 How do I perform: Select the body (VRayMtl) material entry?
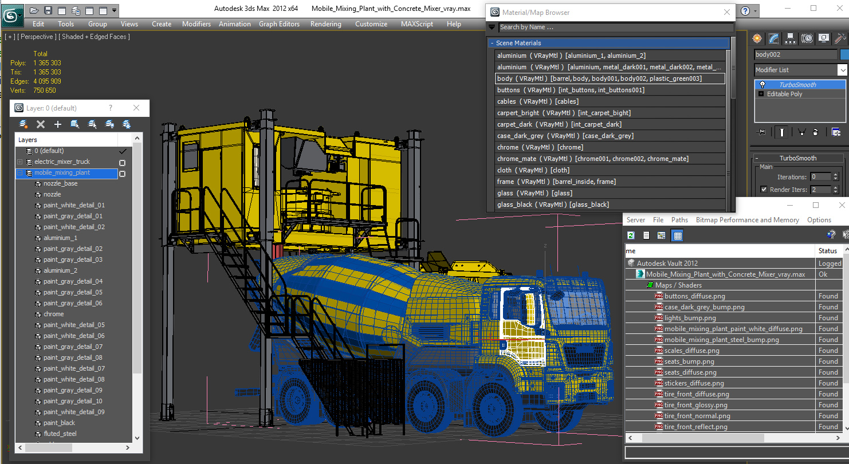coord(610,78)
